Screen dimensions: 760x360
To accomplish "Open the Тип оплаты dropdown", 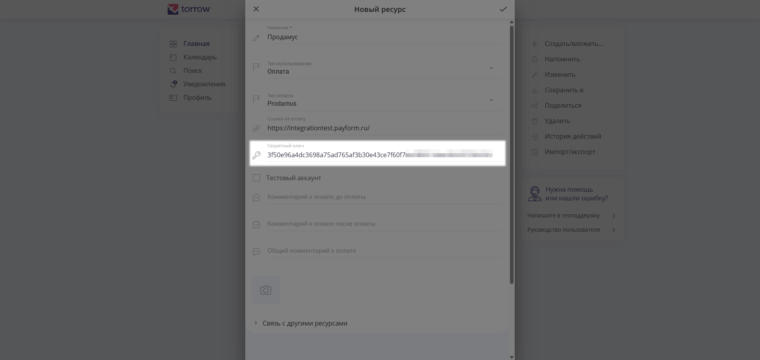I will coord(491,100).
